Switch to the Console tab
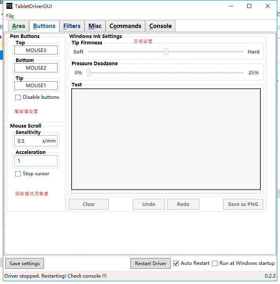 click(160, 26)
